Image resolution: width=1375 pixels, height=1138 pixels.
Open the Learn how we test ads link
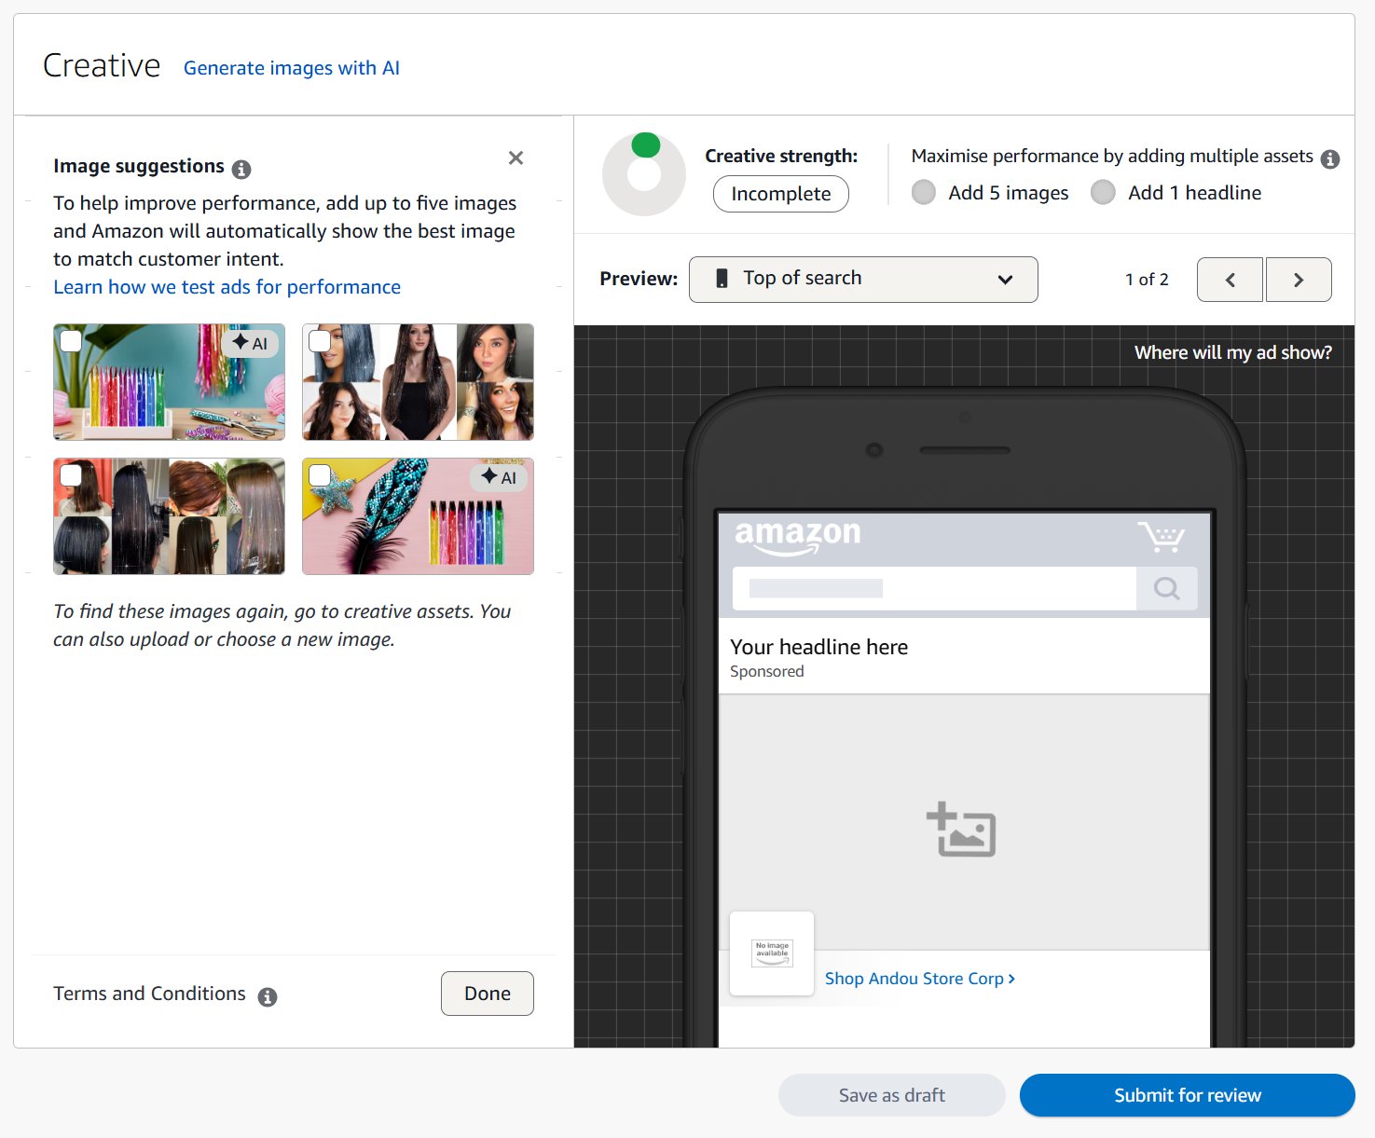pos(227,286)
